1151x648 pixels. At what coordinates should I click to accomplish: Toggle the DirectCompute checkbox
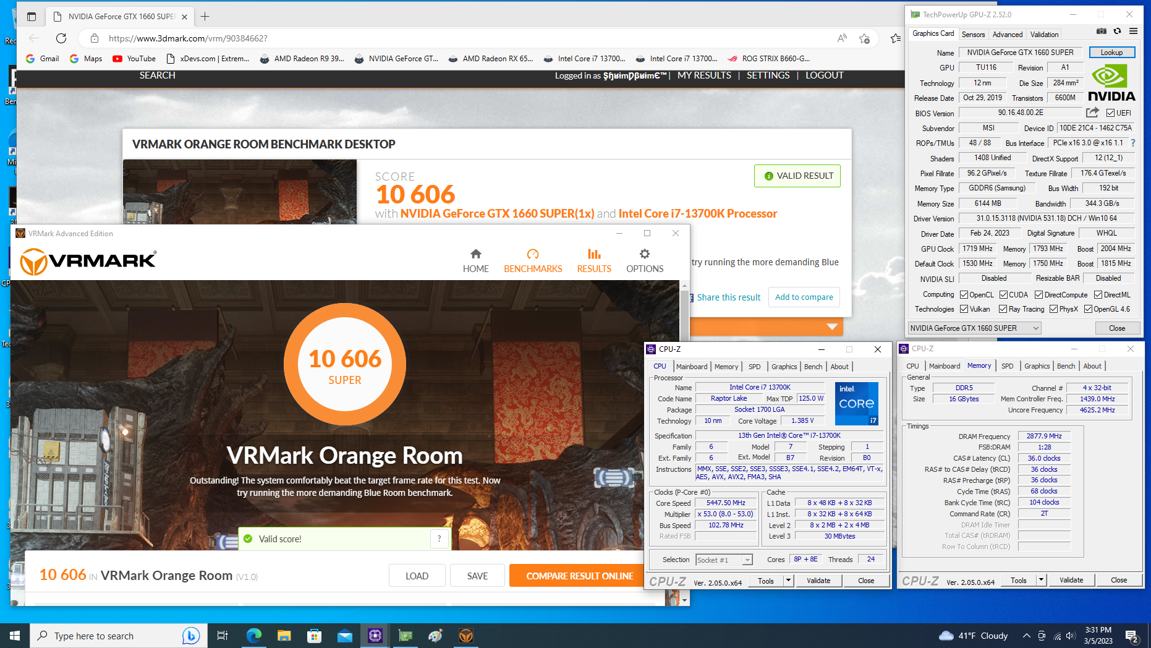(1038, 295)
